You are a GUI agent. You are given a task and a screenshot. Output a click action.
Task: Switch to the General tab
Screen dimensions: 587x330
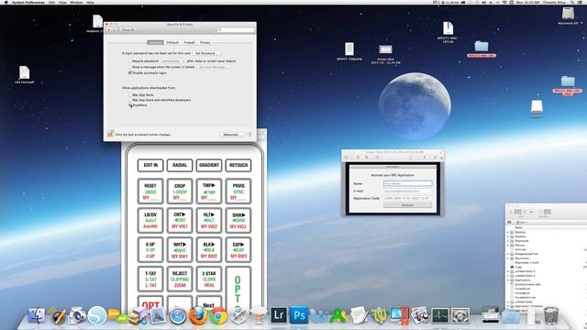click(x=155, y=42)
